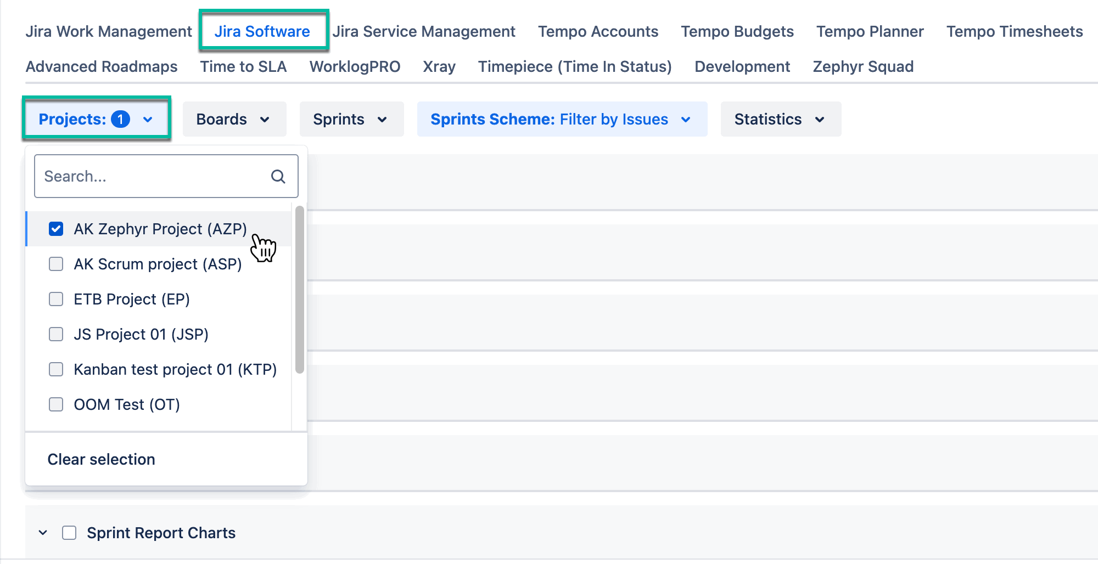Check the AK Scrum project (ASP) box

click(56, 264)
